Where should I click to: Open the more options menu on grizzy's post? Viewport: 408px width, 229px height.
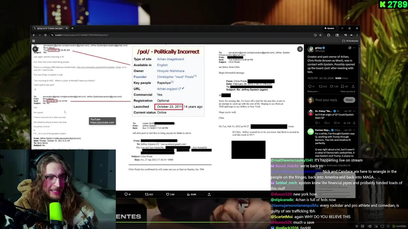[x=354, y=48]
